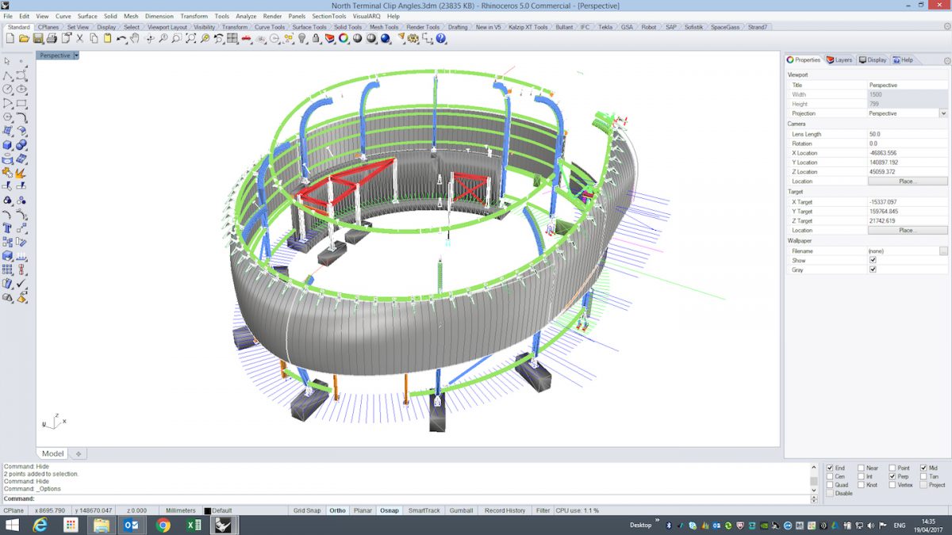This screenshot has height=535, width=952.
Task: Switch to the Layers panel tab
Action: (839, 59)
